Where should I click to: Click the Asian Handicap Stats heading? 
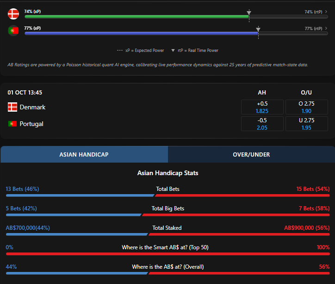tap(167, 173)
